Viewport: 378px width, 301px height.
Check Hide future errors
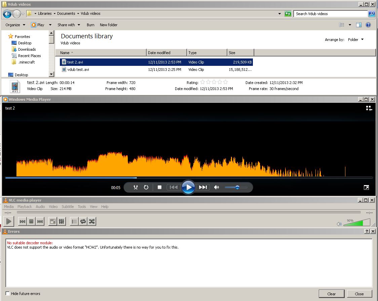(8, 293)
